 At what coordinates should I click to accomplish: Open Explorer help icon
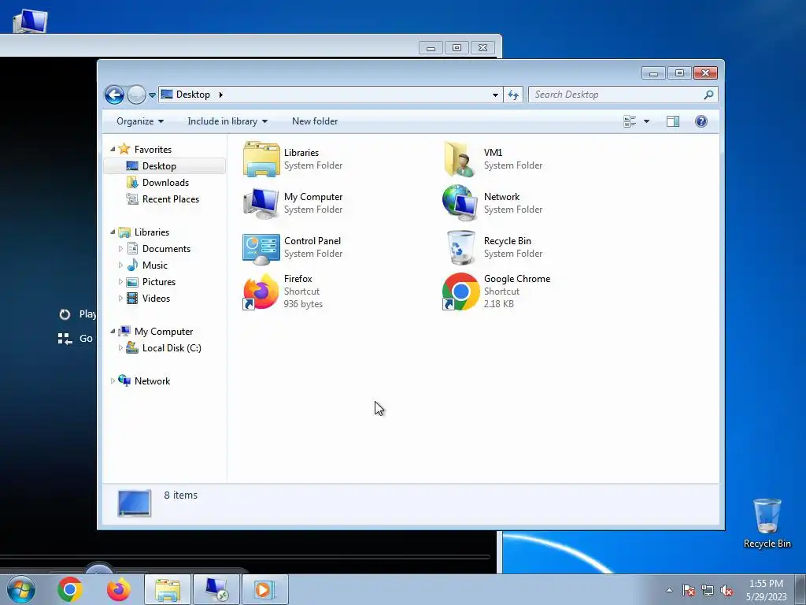click(x=701, y=121)
